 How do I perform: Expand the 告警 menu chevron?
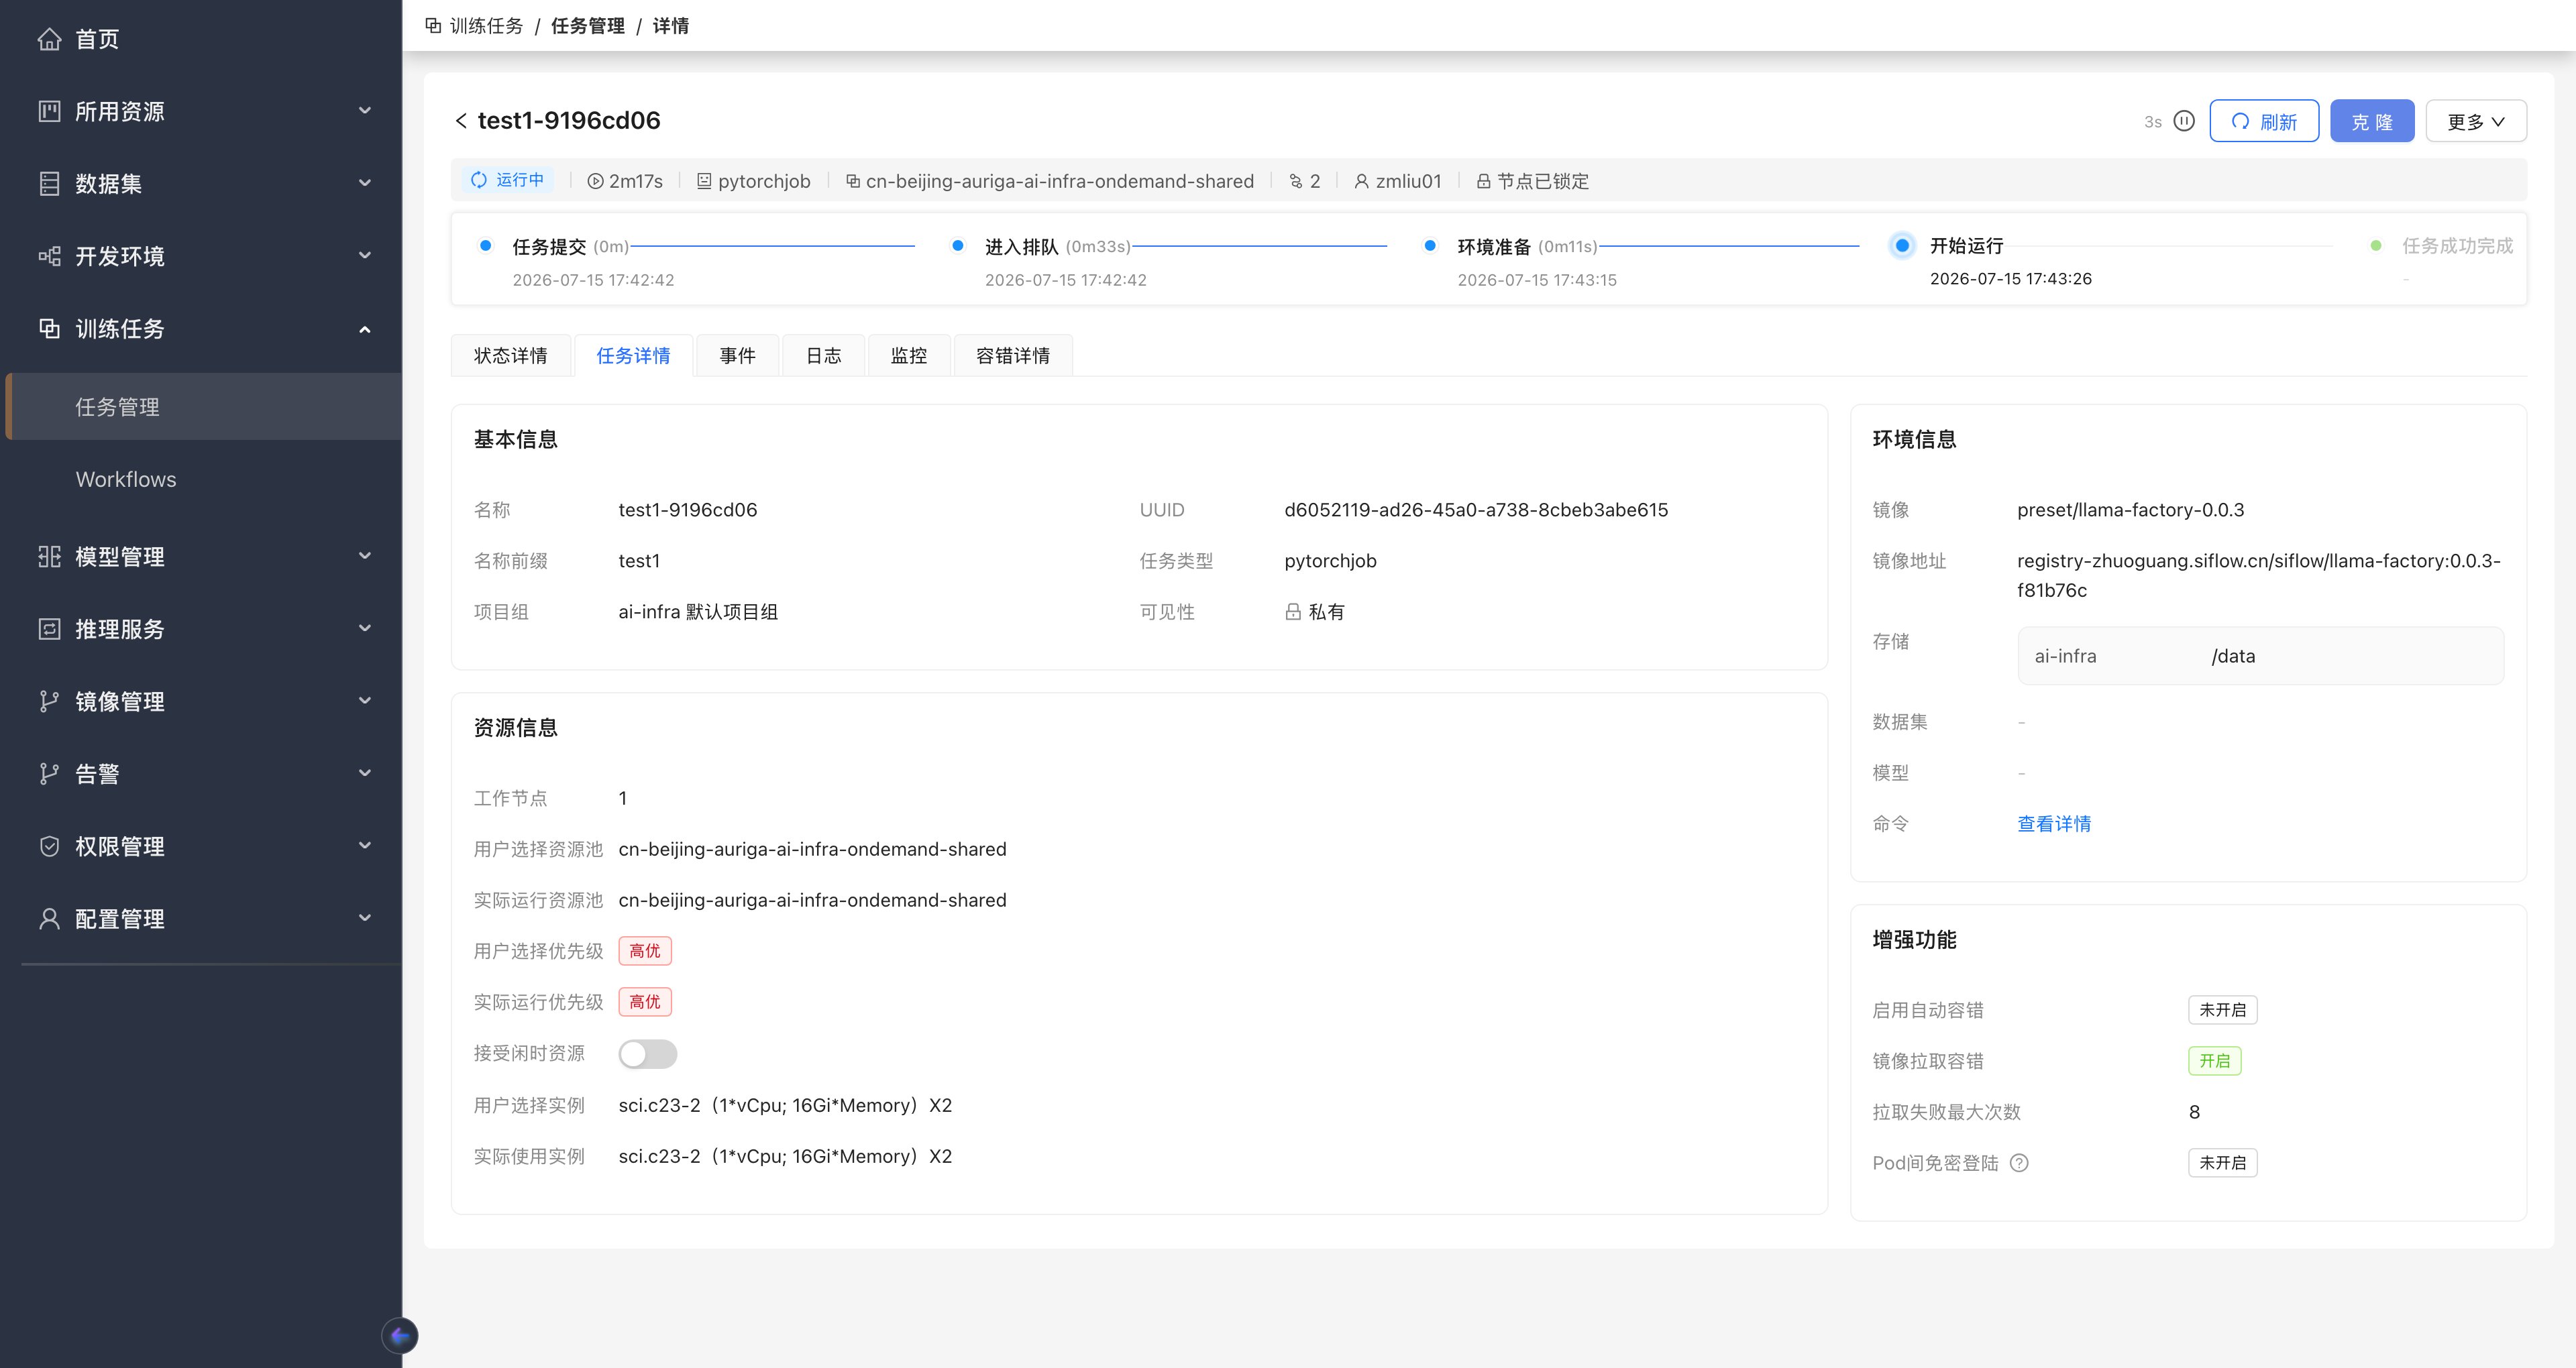365,773
